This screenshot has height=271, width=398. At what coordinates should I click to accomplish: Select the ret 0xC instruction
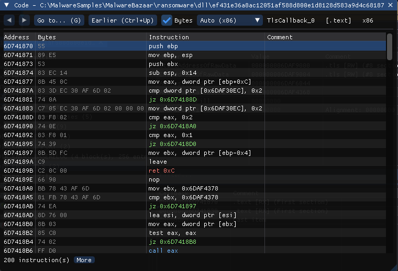162,171
